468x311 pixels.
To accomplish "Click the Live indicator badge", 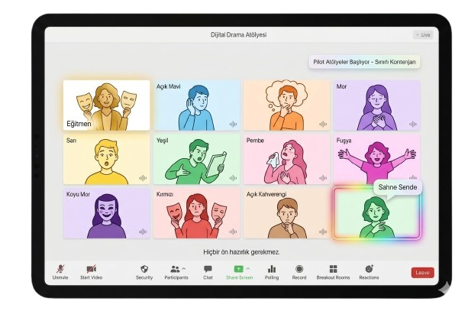I will (422, 34).
